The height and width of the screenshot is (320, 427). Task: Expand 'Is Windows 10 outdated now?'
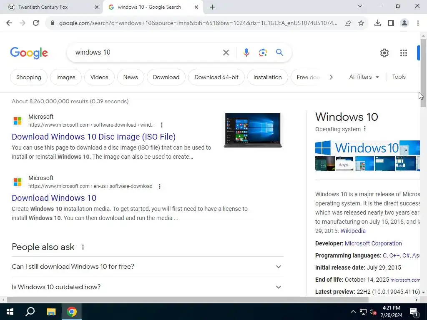tap(148, 287)
